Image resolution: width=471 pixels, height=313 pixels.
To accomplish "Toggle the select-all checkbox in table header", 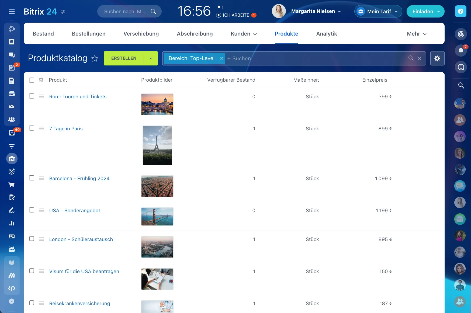I will pyautogui.click(x=32, y=80).
